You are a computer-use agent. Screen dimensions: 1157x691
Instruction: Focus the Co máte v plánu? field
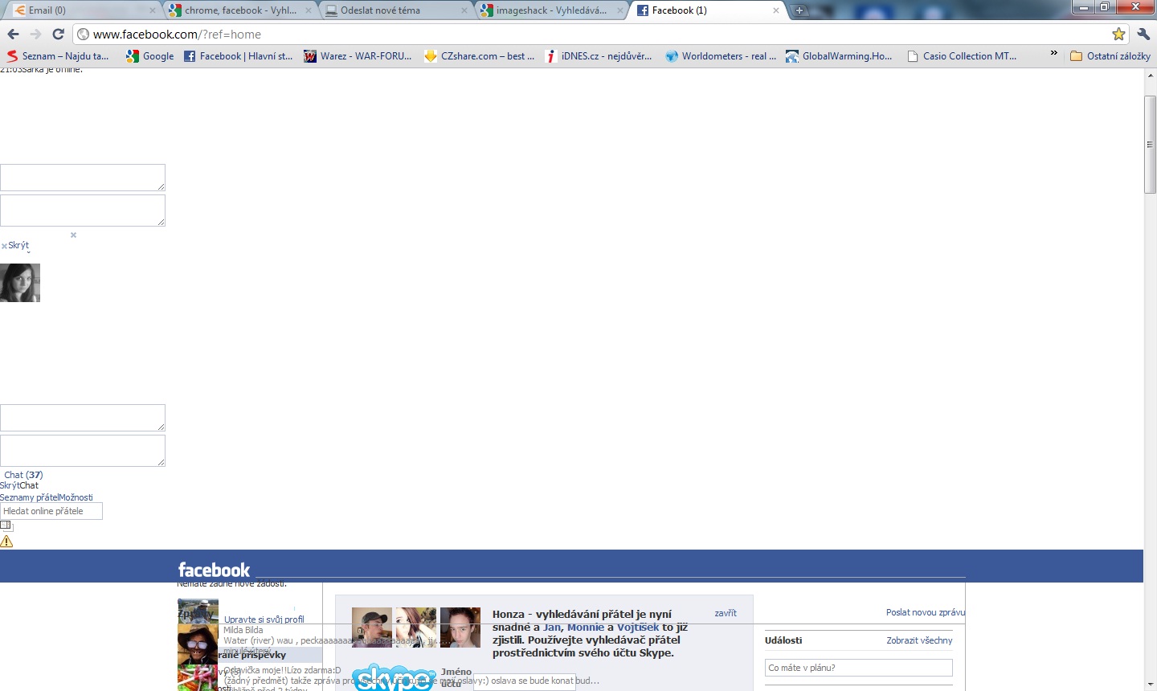859,668
